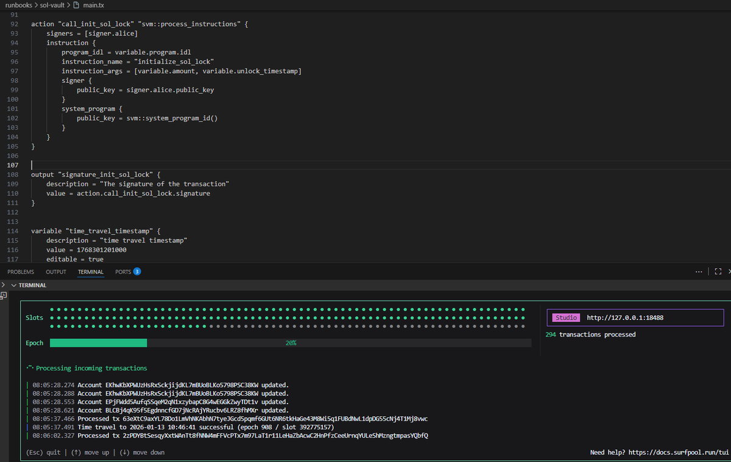Click the 'Epoch' label in terminal

coord(34,343)
